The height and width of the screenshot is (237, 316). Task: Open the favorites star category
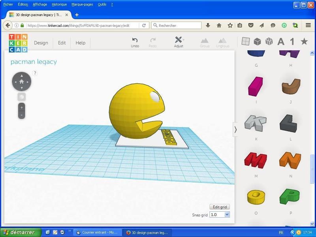click(x=304, y=41)
